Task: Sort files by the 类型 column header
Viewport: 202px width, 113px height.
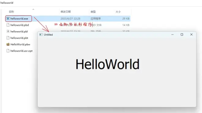Action: (x=93, y=12)
